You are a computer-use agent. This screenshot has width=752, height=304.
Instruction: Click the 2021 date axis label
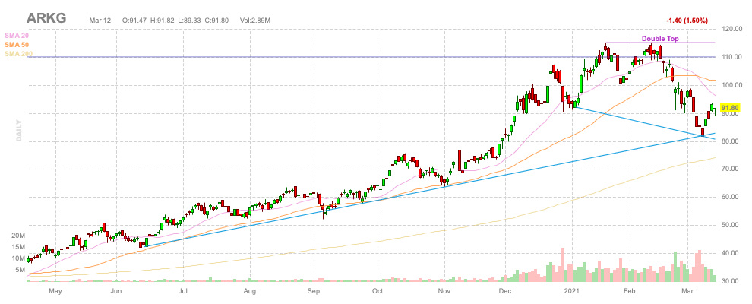point(573,291)
